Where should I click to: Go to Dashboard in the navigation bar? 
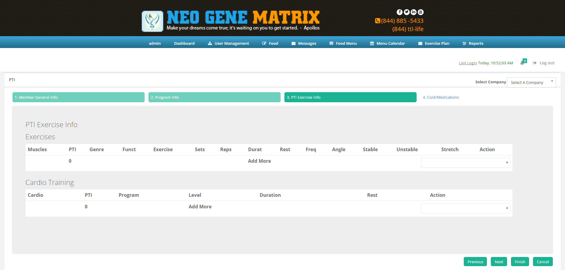184,44
